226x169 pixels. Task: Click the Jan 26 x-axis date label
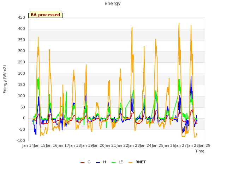(x=169, y=145)
